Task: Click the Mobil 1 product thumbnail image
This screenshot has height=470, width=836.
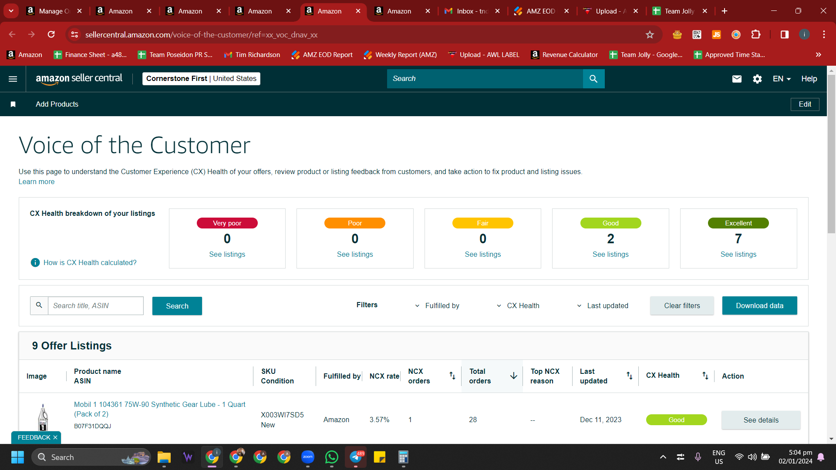Action: pos(43,417)
